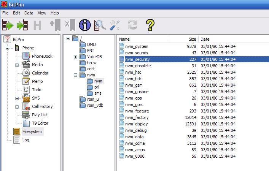This screenshot has width=269, height=171.
Task: Open phone info with the blue 'i' icon
Action: click(84, 25)
